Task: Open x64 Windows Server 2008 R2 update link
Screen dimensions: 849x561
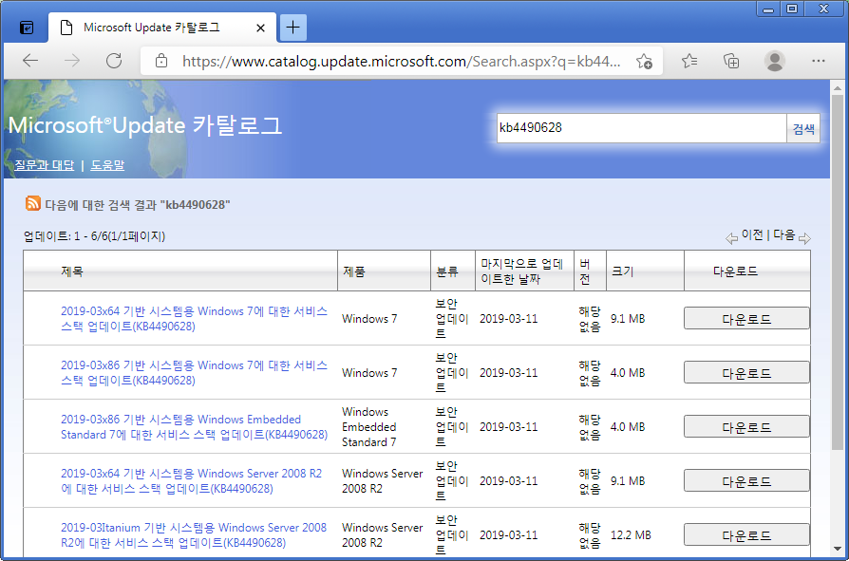Action: tap(191, 481)
